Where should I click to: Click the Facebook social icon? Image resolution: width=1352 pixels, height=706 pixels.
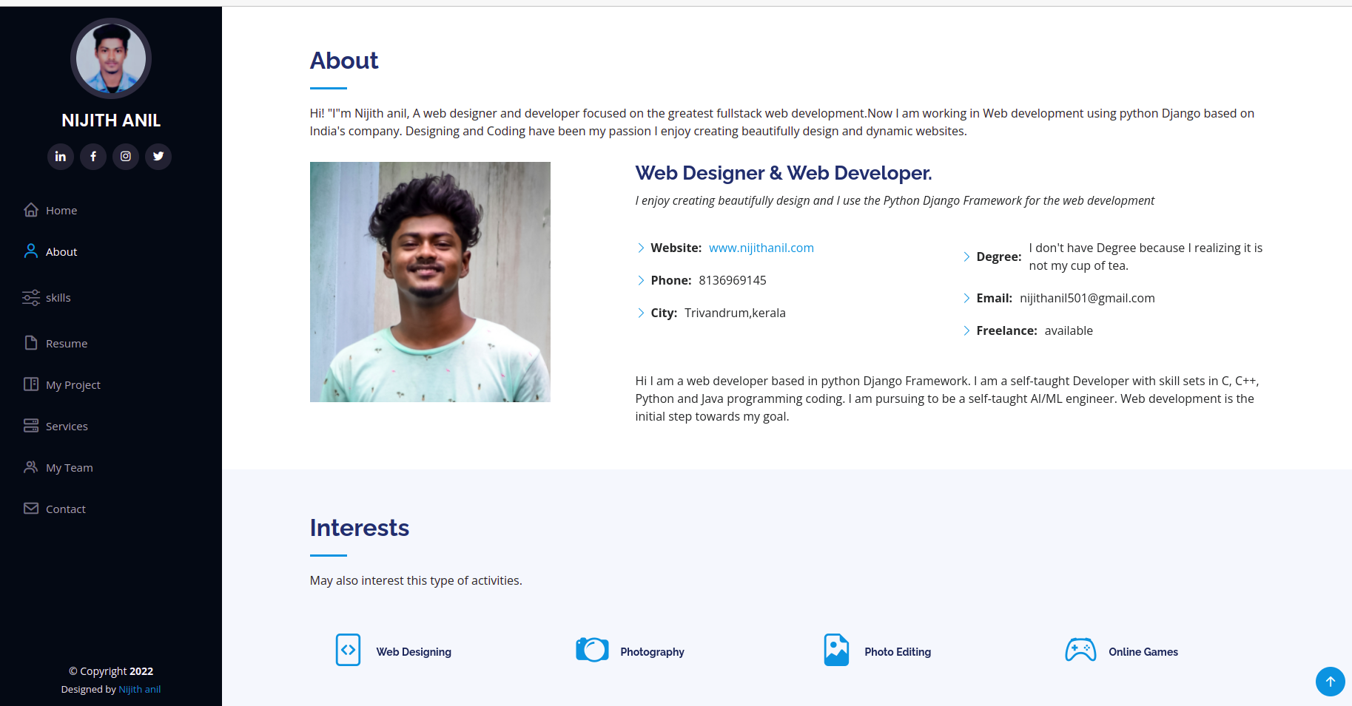[93, 156]
